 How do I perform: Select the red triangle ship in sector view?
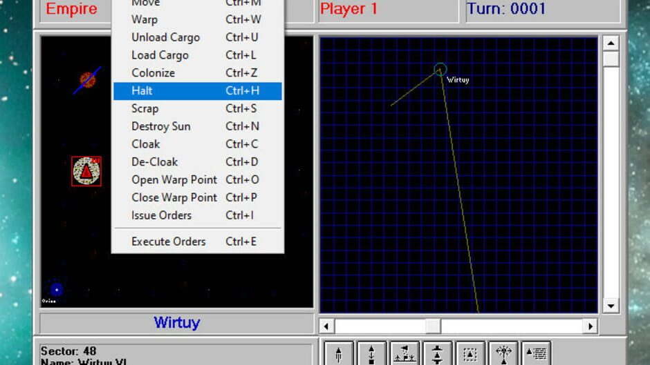86,171
